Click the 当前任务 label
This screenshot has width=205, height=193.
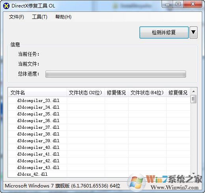(x=28, y=54)
